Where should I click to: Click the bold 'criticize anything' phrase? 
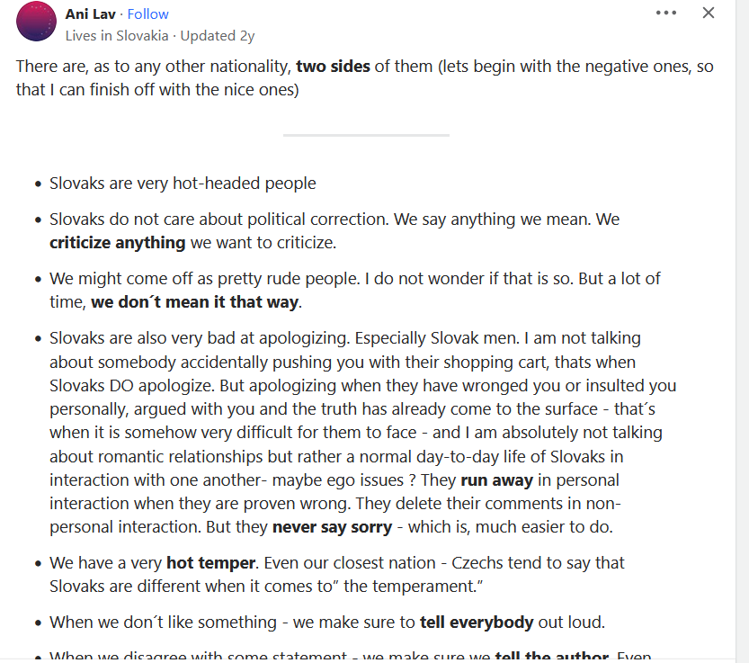[118, 243]
